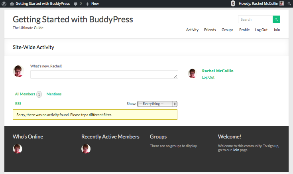Click the dashboard icon in admin bar
This screenshot has width=293, height=174.
point(12,4)
